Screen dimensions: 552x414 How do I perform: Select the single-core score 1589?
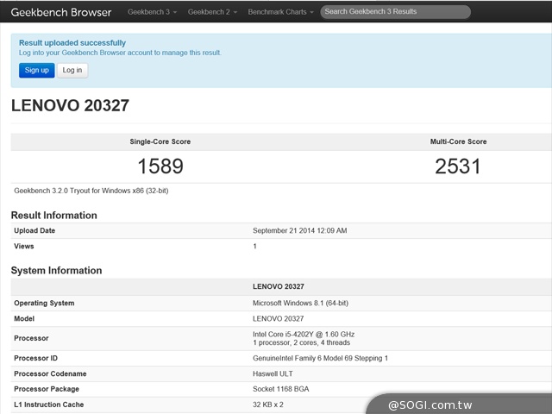(x=160, y=166)
